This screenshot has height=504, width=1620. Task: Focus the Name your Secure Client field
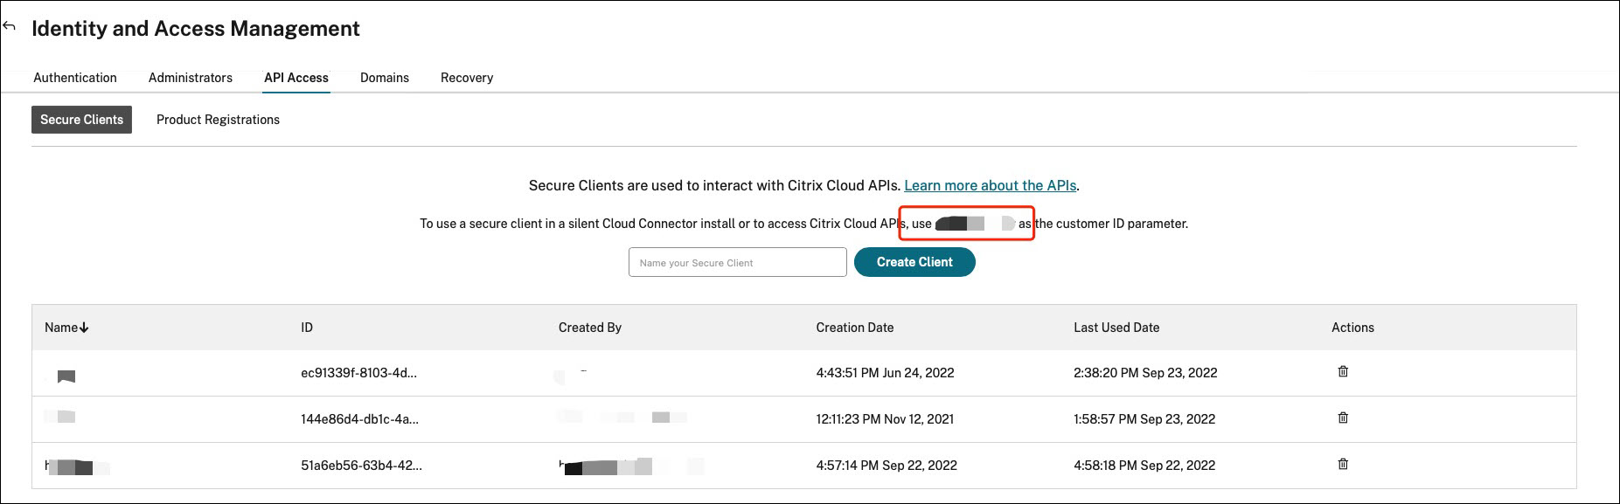(x=737, y=262)
